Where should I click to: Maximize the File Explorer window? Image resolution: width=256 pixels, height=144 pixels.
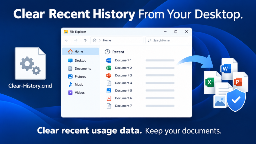[x=176, y=31]
